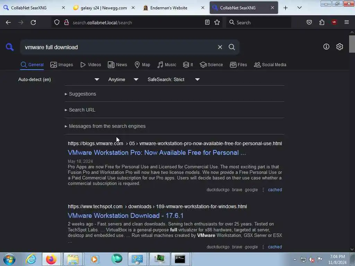The height and width of the screenshot is (266, 355).
Task: Select the Science search category
Action: (211, 65)
